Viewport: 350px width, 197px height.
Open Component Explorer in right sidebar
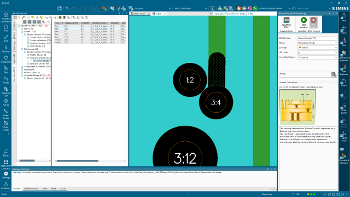(x=344, y=56)
